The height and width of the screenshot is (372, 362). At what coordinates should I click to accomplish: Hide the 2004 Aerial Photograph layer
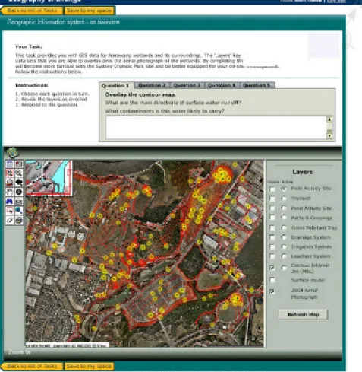click(272, 291)
